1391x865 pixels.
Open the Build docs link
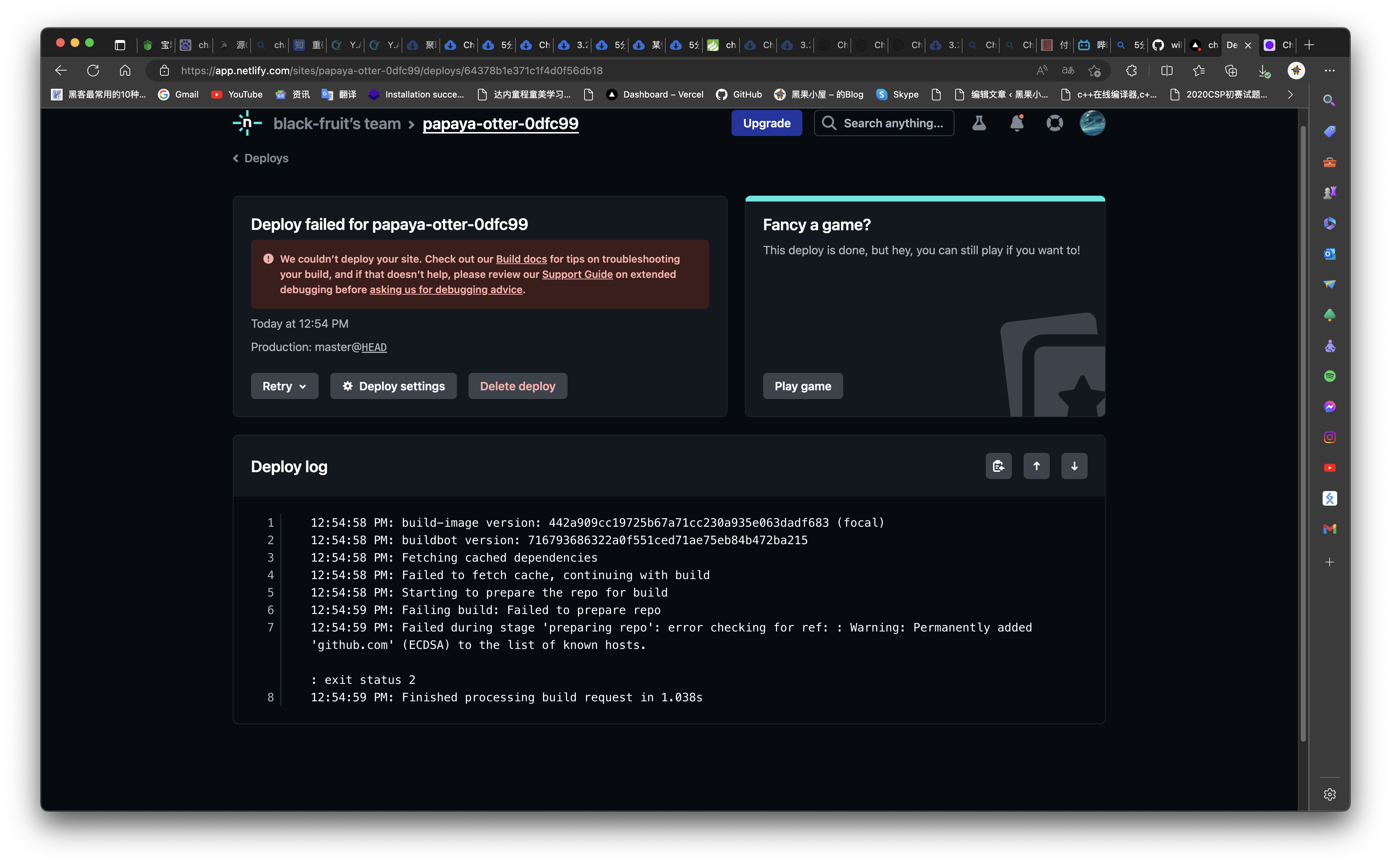click(x=521, y=259)
